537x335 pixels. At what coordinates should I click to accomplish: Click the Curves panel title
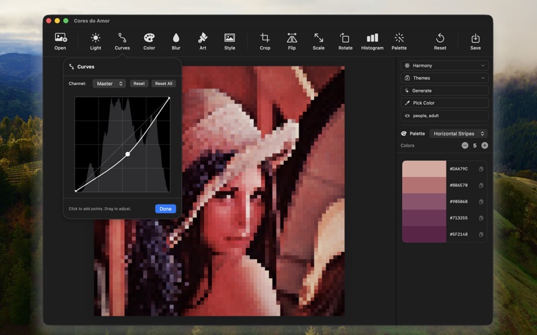[86, 66]
